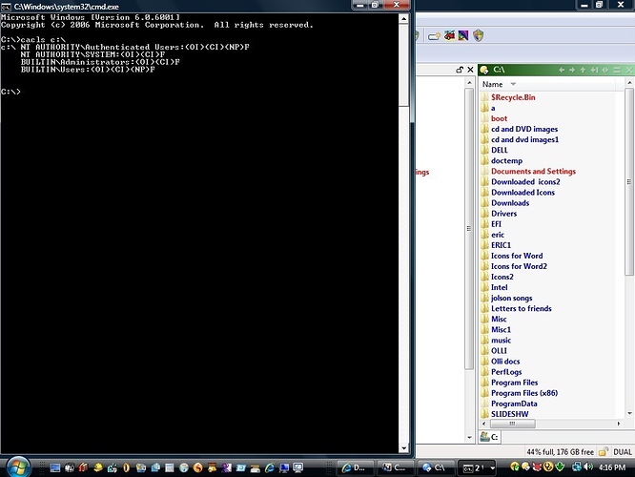Click the new-item sparkle icon in the toolbar

434,36
